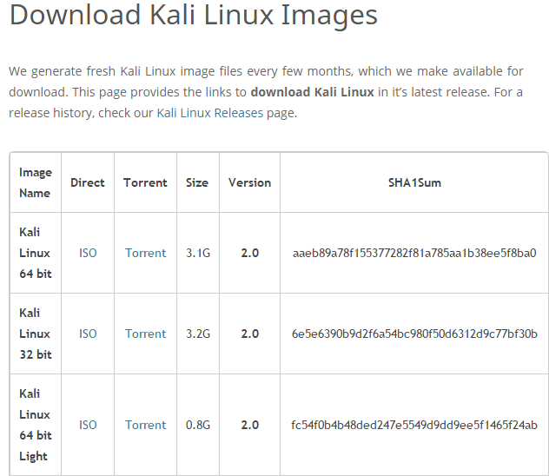This screenshot has width=549, height=476.
Task: Download Kali Linux 64 bit ISO
Action: click(x=88, y=253)
